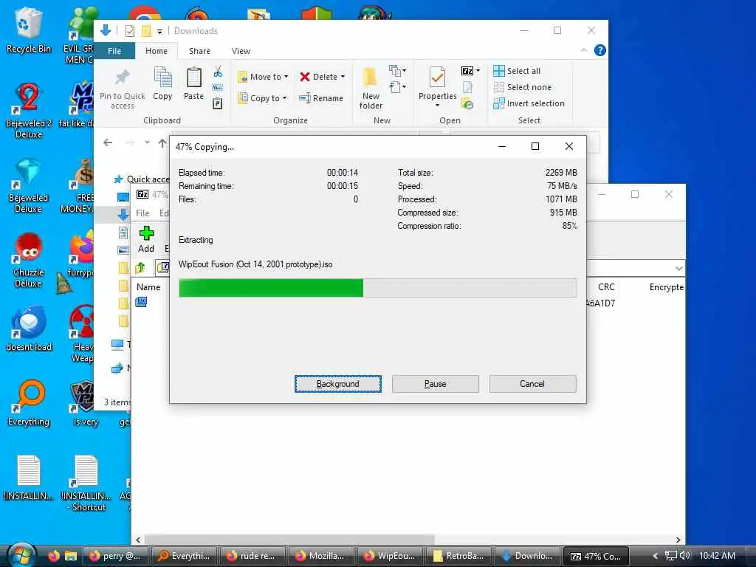The width and height of the screenshot is (756, 567).
Task: Open the INSTALLIN Shortcut desktop icon
Action: click(86, 483)
